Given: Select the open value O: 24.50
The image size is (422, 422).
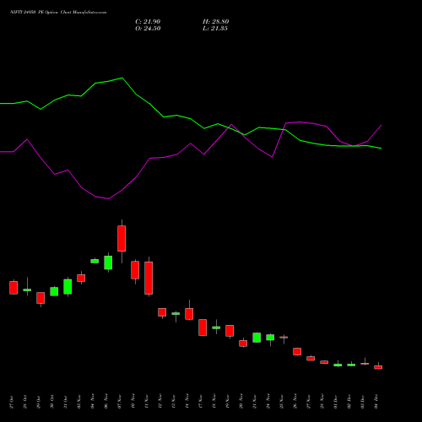Looking at the screenshot, I should coord(148,29).
